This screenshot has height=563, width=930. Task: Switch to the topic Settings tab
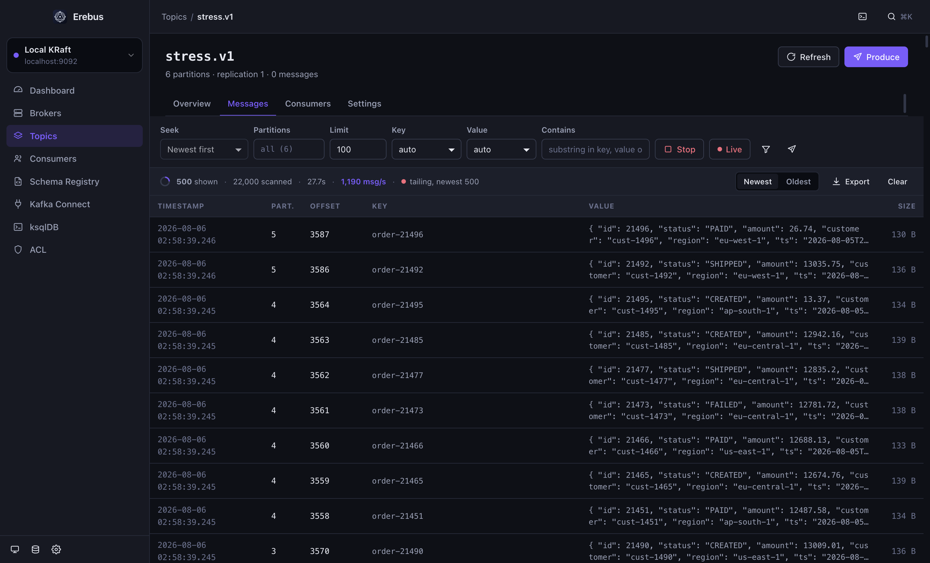point(364,103)
